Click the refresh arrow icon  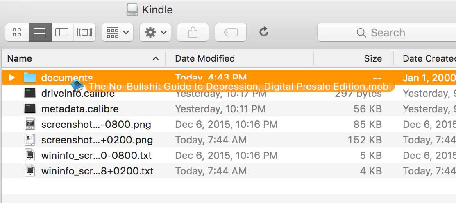pos(264,32)
